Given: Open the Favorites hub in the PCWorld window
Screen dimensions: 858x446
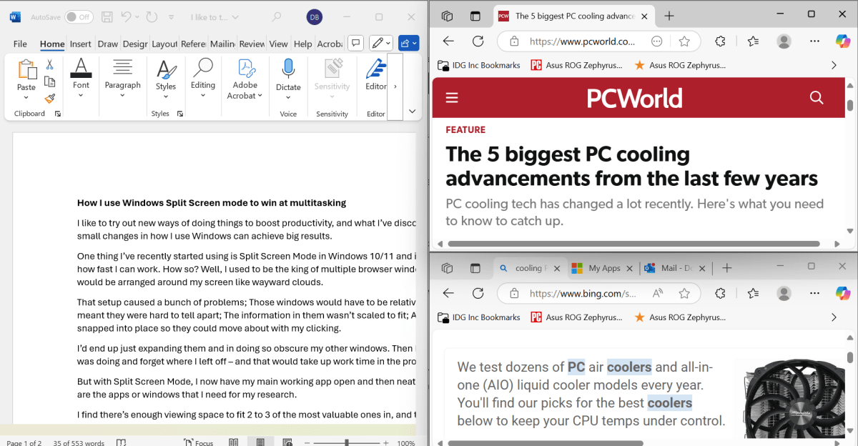Looking at the screenshot, I should (753, 41).
